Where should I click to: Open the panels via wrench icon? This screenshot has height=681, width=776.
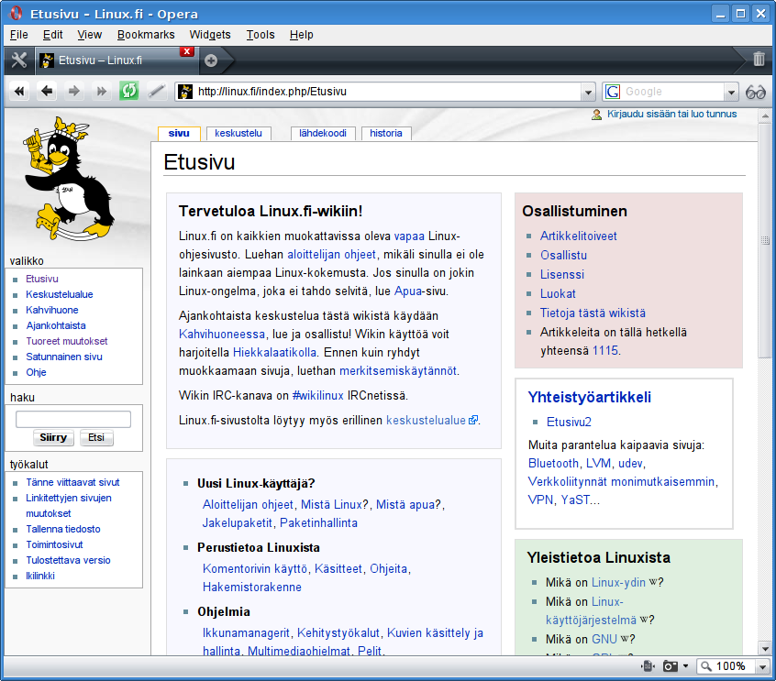pyautogui.click(x=17, y=60)
